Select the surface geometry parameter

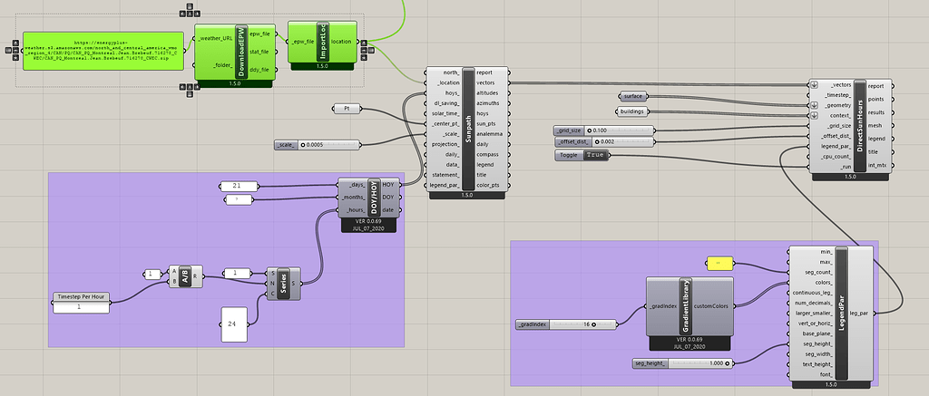[x=632, y=95]
